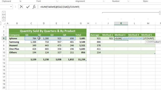Select the Huawei cell
This screenshot has width=161, height=90.
tap(17, 45)
